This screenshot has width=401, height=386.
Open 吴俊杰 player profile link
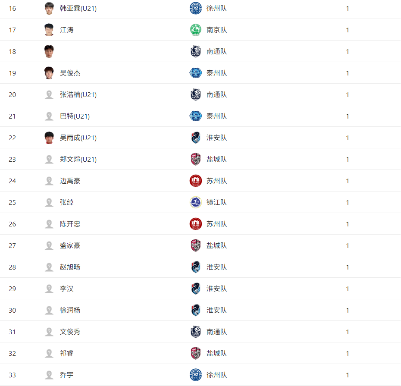click(70, 73)
